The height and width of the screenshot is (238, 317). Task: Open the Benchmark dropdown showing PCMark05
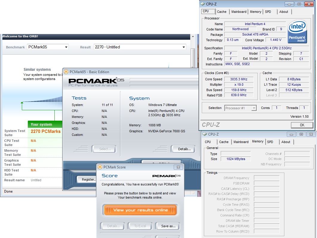(48, 47)
